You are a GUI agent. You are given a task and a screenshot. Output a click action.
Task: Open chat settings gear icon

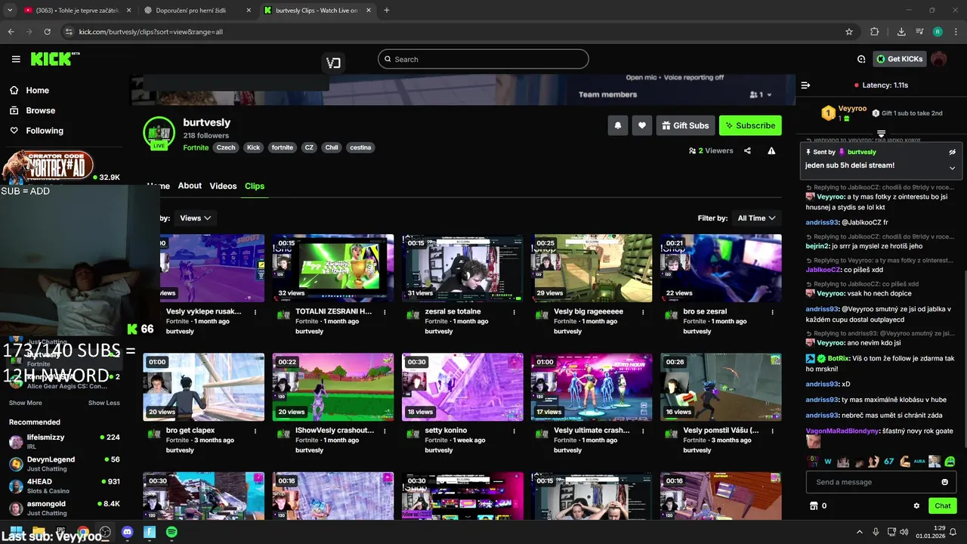[916, 505]
